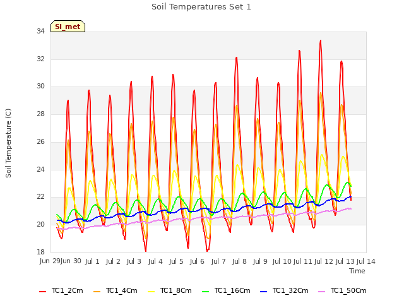404x303 pixels.
Task: Click the Soil Temperatures Set 1 title
Action: [201, 7]
